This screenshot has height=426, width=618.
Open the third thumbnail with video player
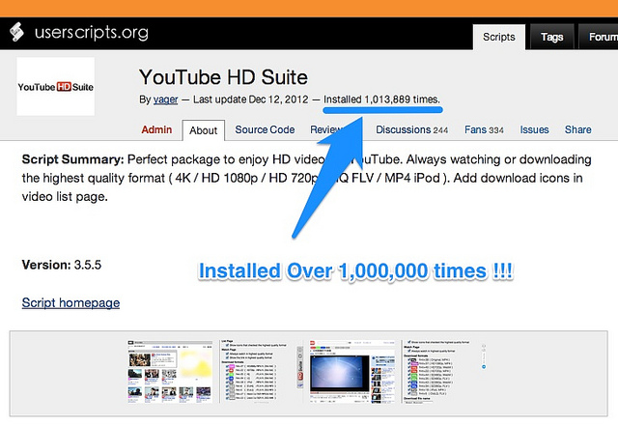[349, 372]
